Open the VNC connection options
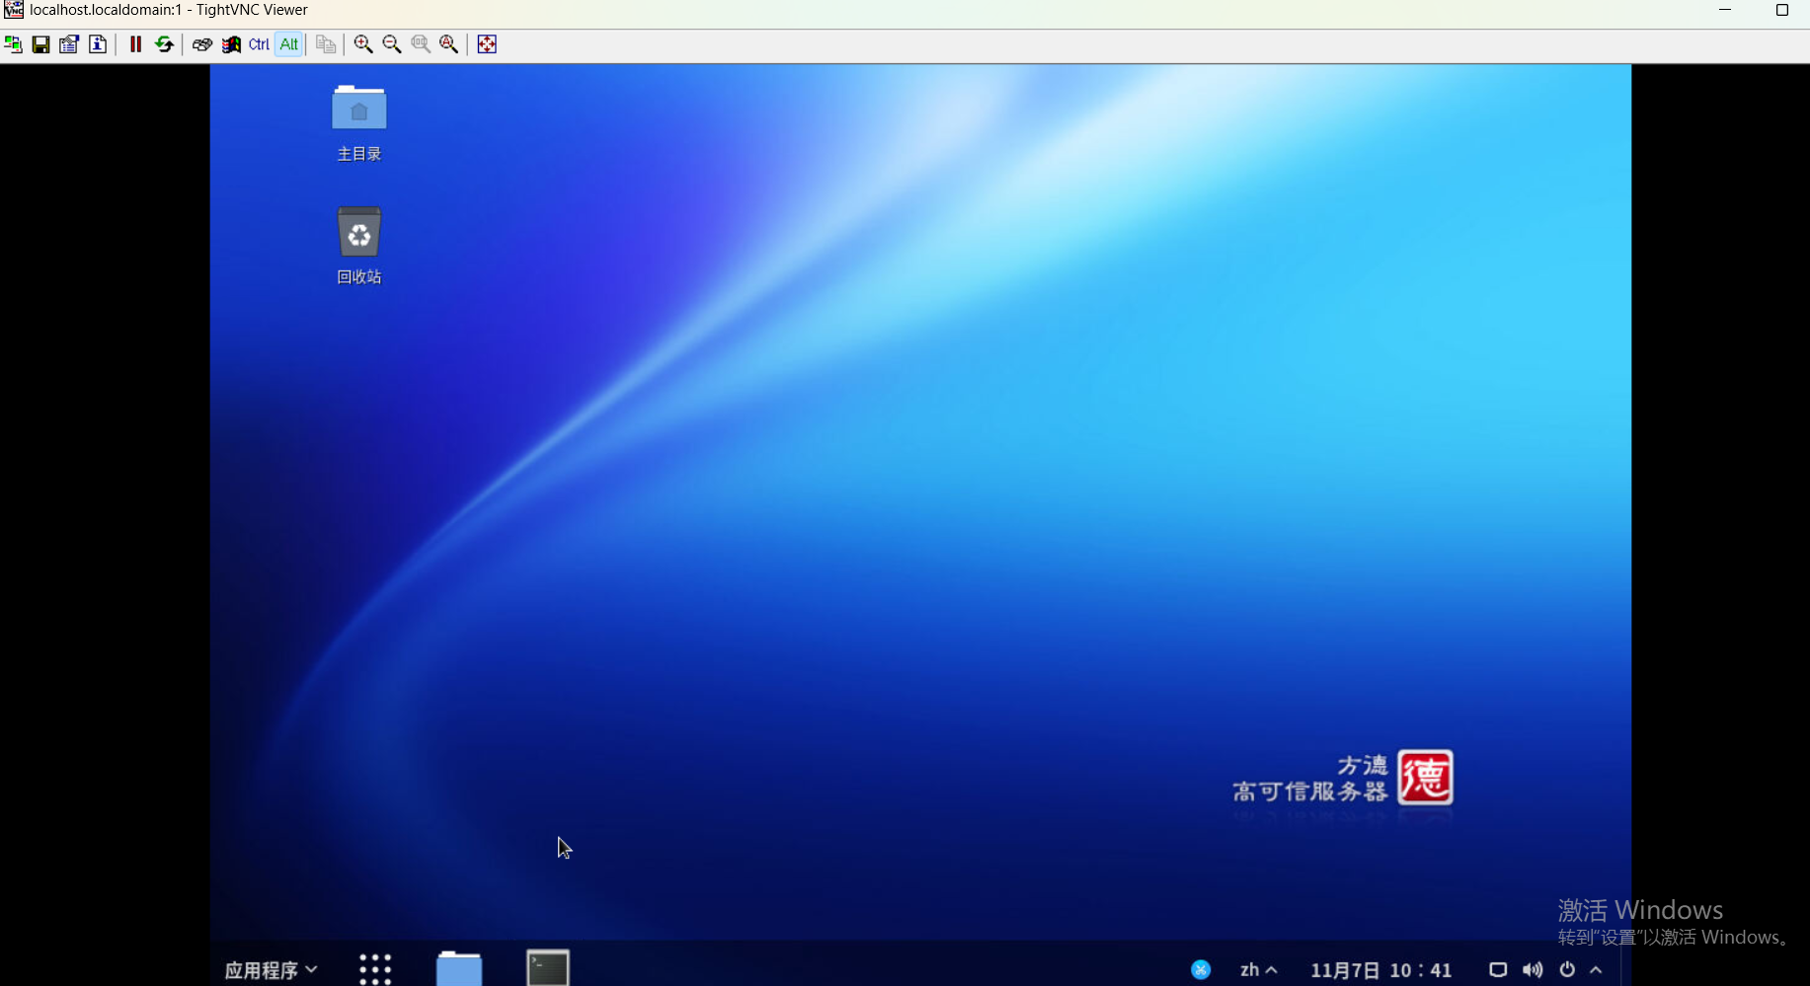Screen dimensions: 1810x986 [69, 43]
